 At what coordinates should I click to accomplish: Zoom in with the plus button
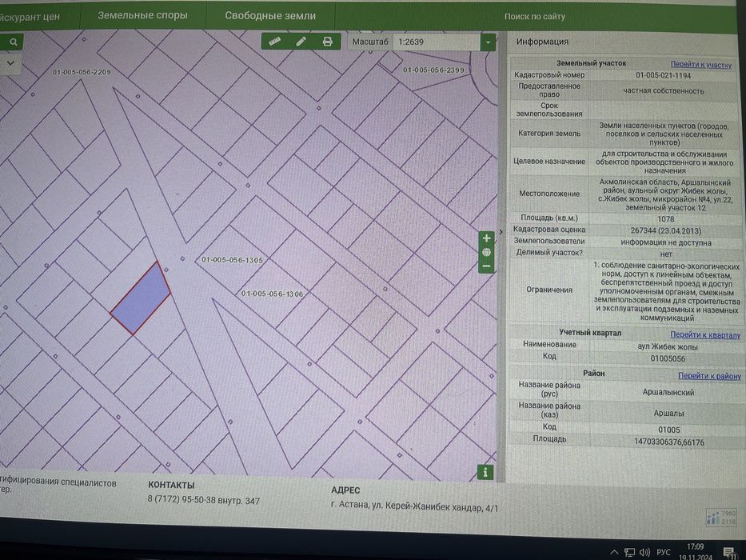pos(486,238)
